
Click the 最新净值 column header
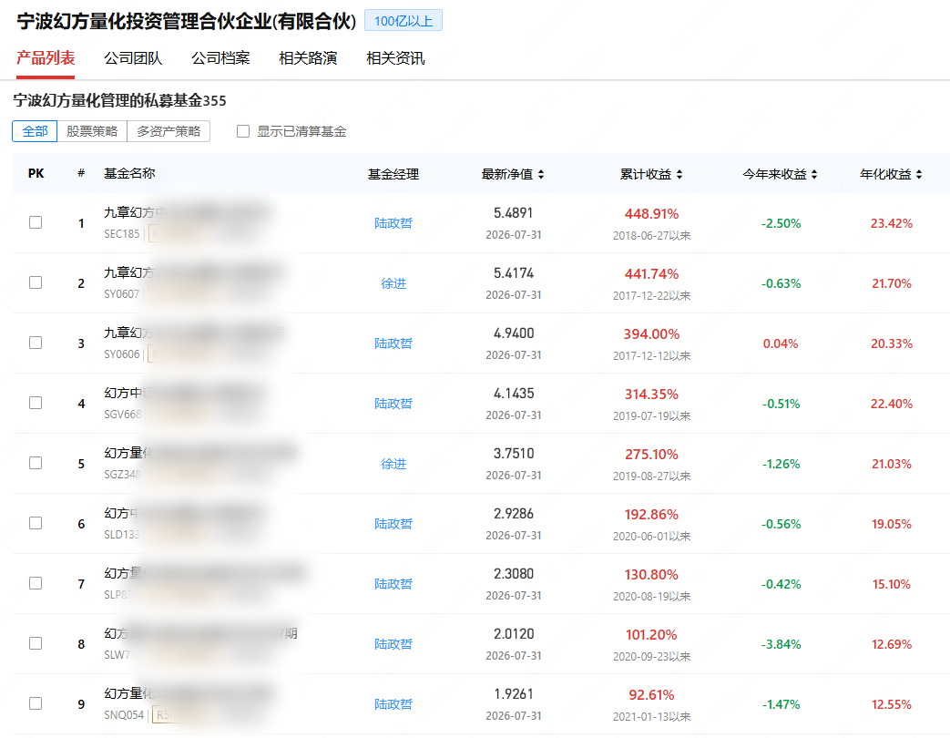(x=507, y=175)
